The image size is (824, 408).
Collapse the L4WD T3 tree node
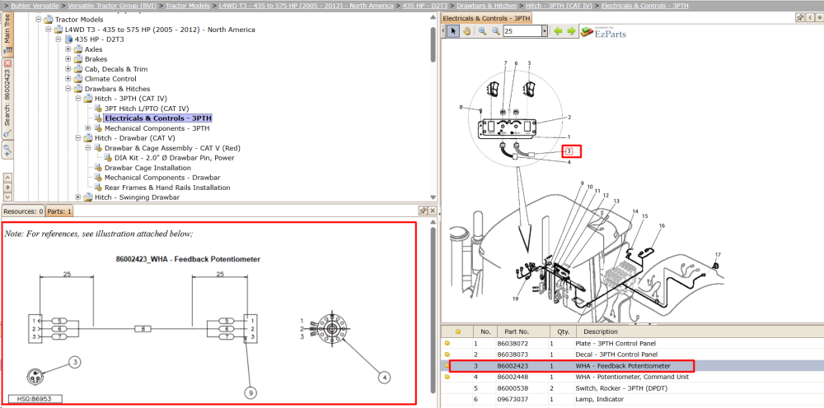pos(49,30)
